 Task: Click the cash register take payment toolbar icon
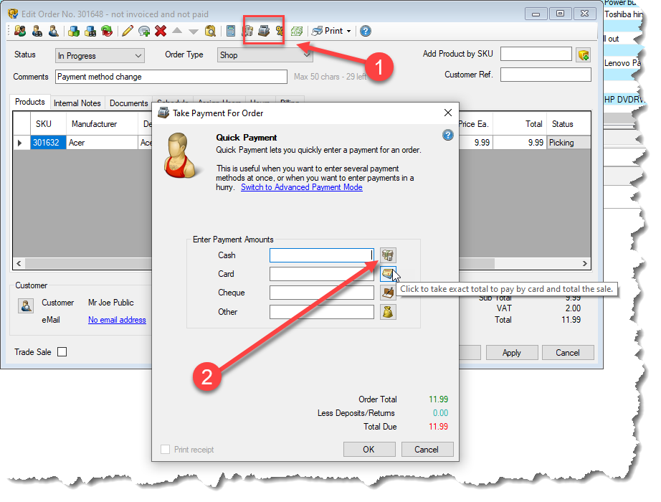[264, 31]
